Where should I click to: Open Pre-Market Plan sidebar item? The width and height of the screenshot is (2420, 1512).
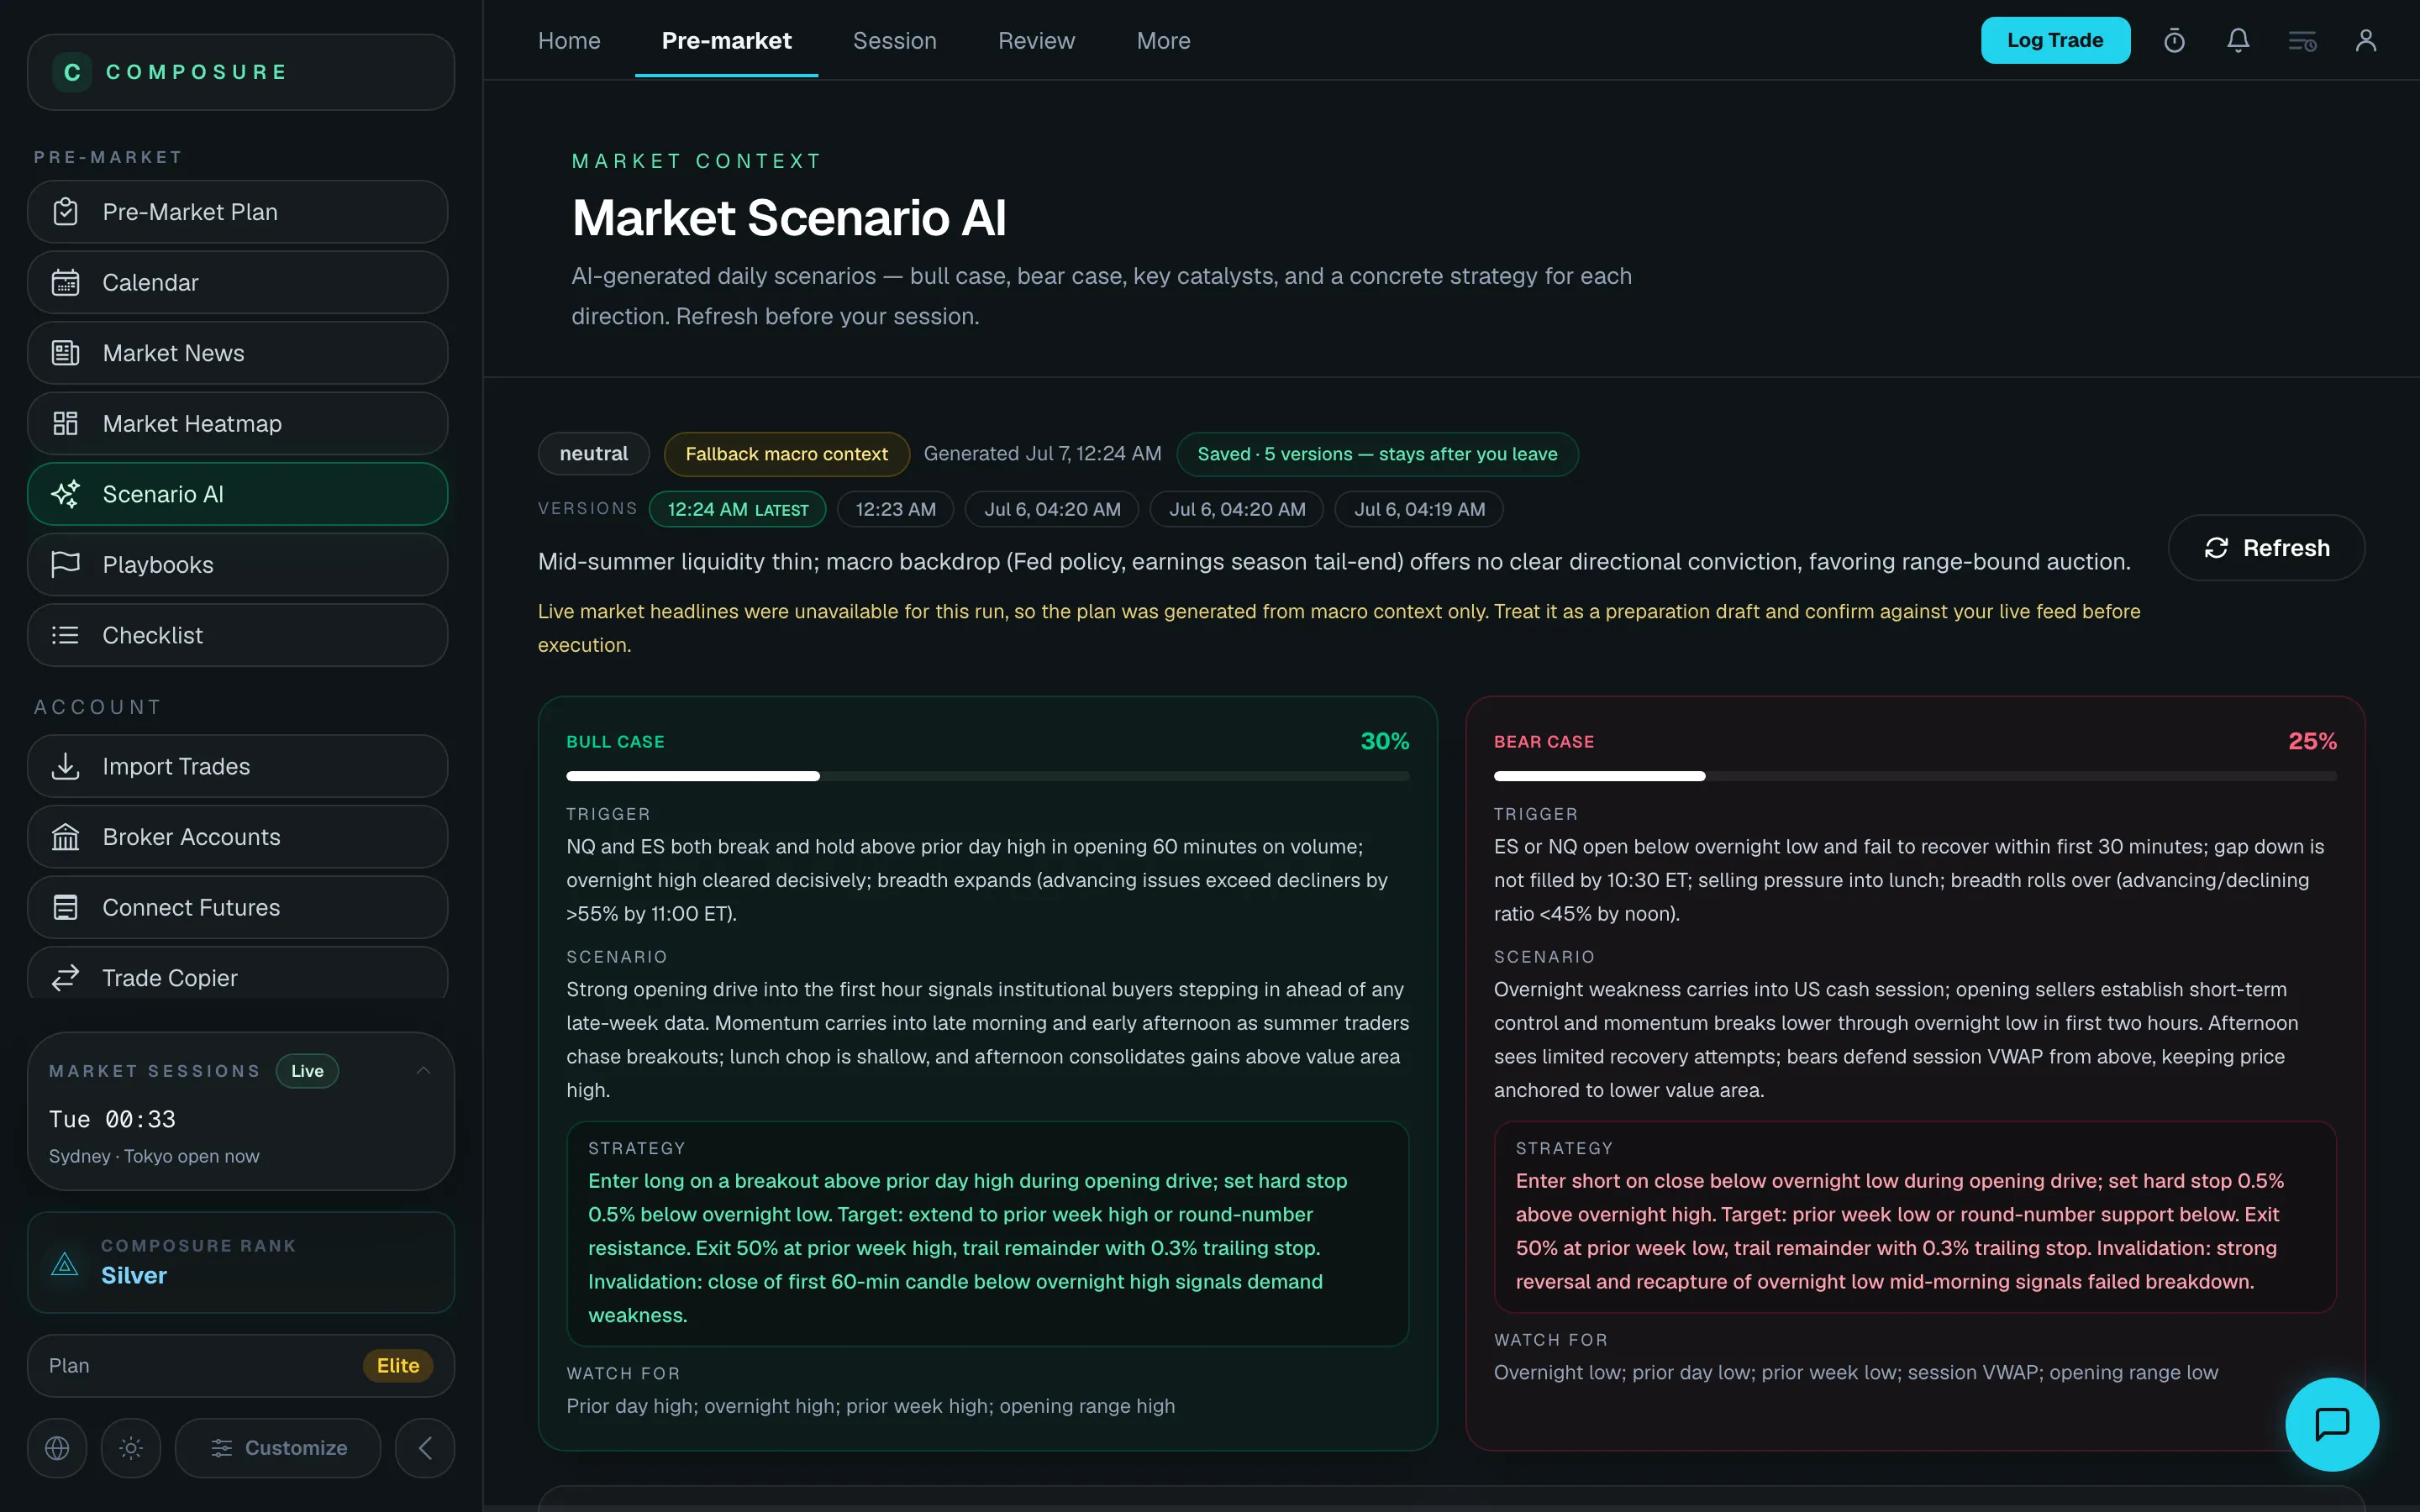pyautogui.click(x=237, y=212)
